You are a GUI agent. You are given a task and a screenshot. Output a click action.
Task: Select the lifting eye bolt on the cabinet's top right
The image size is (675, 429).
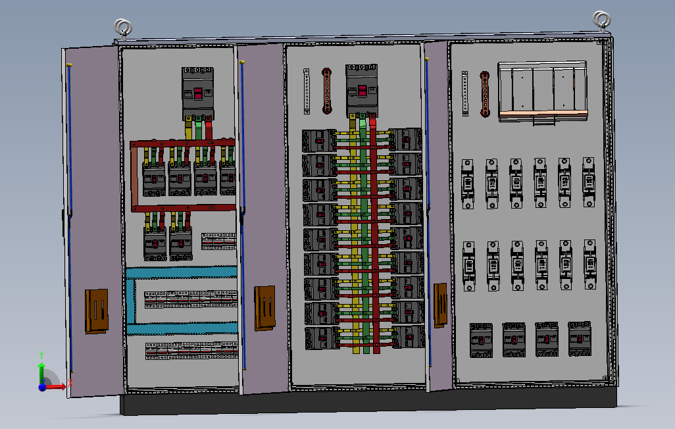(x=602, y=21)
